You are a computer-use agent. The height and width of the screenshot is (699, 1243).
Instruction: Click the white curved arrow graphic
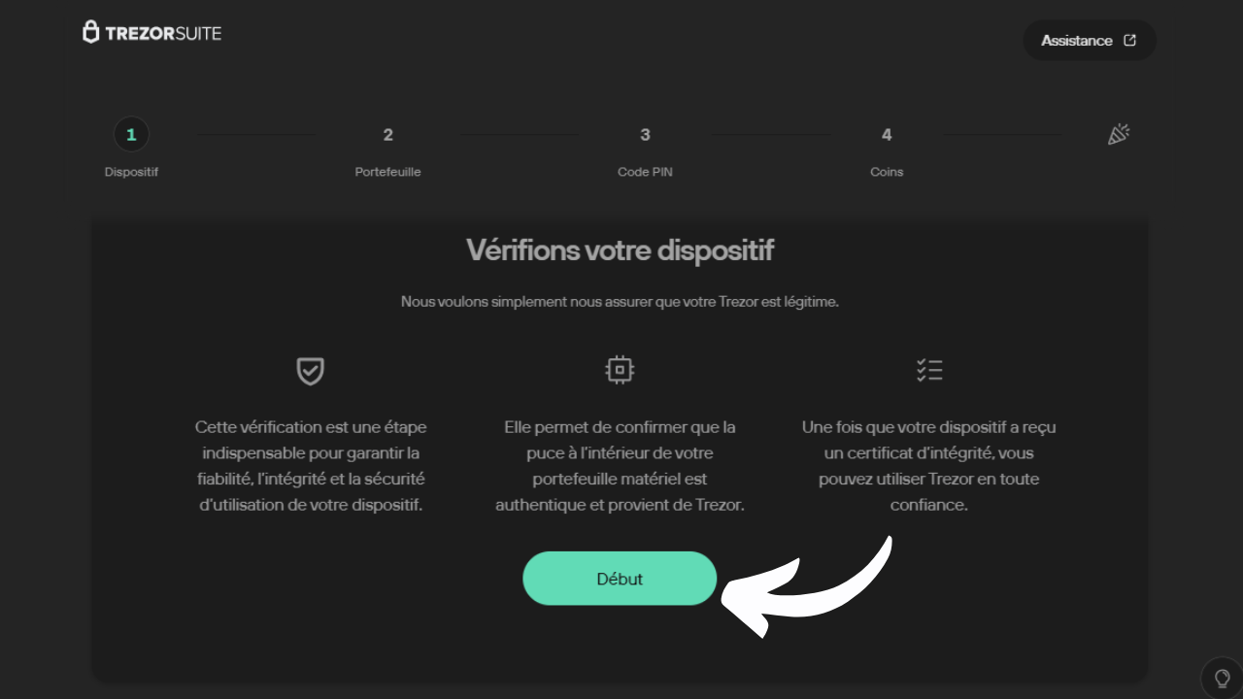[806, 586]
